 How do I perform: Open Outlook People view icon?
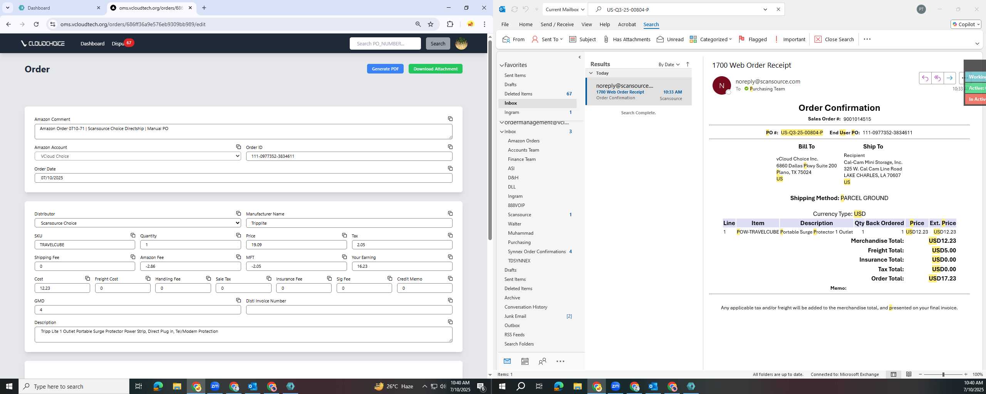[542, 361]
